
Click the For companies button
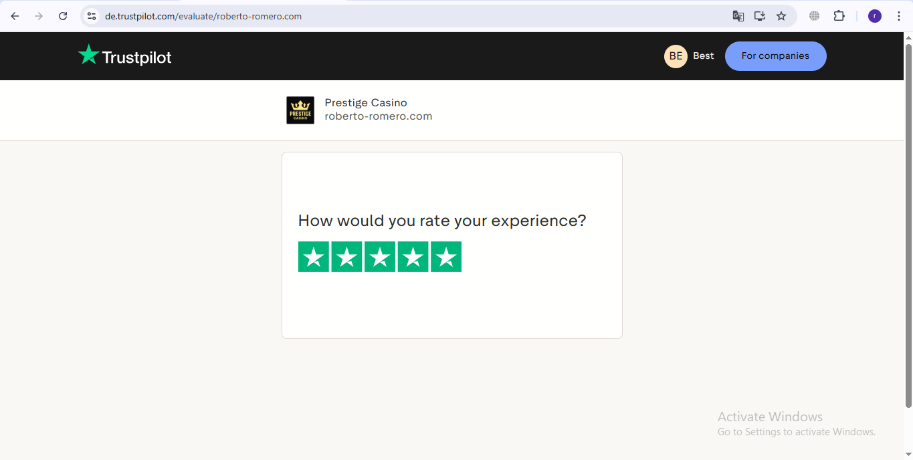click(776, 56)
